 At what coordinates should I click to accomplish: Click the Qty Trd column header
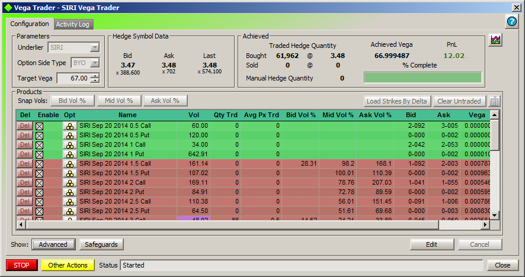click(225, 115)
